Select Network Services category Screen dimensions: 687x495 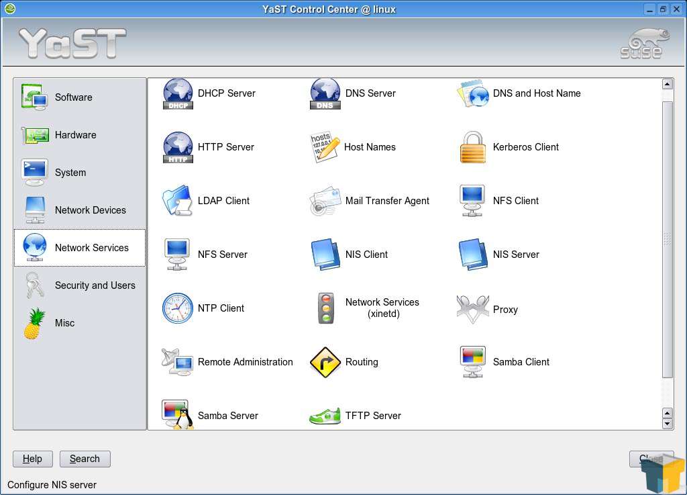click(80, 248)
